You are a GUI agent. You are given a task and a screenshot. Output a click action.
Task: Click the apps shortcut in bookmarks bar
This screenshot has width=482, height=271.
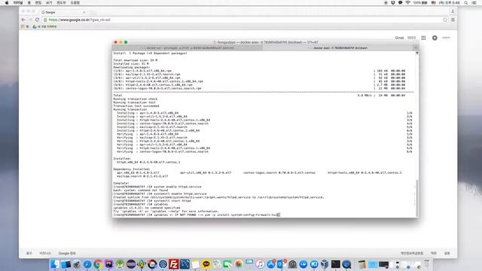tap(25, 27)
